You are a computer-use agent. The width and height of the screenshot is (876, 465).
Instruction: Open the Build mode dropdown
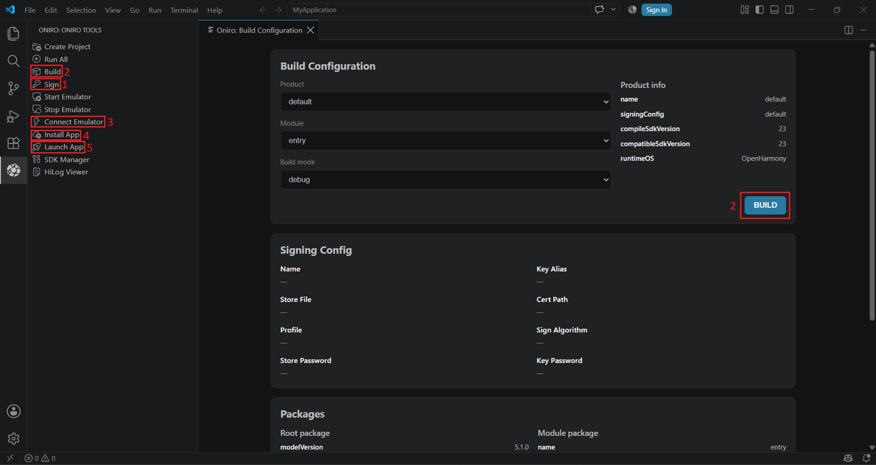445,180
